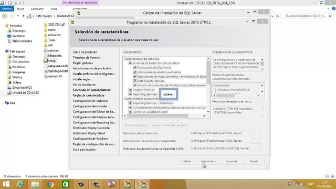Open the green Store app on the taskbar

[x=66, y=184]
